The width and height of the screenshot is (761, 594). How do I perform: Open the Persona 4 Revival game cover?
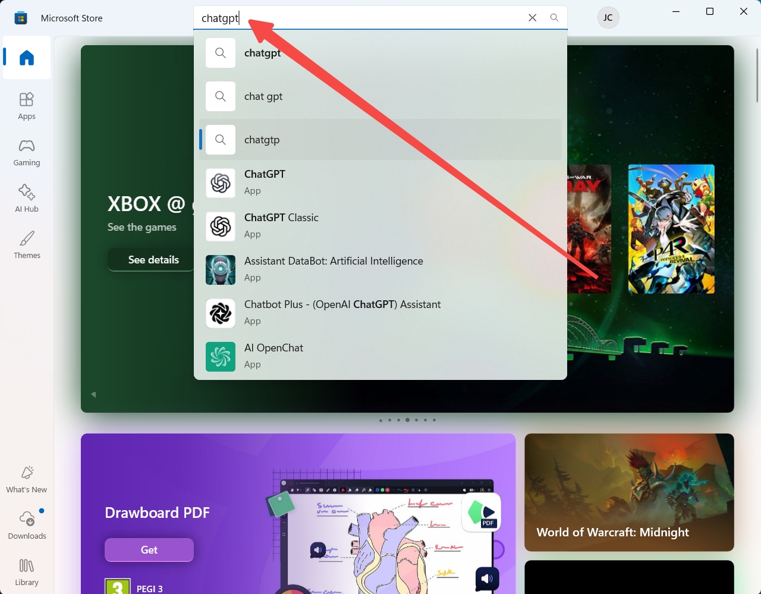671,229
